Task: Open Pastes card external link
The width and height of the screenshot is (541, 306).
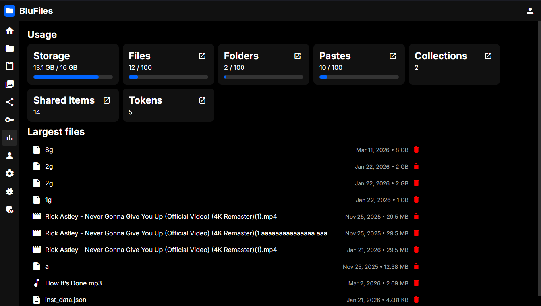Action: [x=393, y=56]
